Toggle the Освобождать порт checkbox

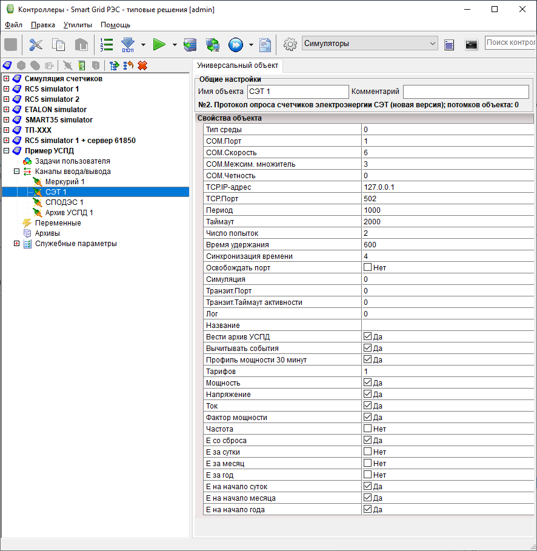pyautogui.click(x=367, y=268)
